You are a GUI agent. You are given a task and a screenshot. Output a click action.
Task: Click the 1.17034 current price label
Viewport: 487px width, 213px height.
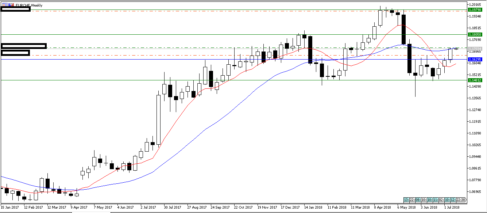tap(476, 48)
